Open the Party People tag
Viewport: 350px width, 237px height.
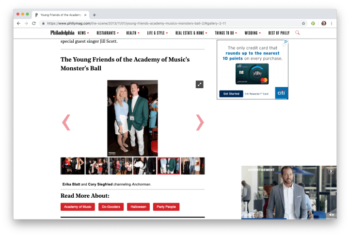click(x=166, y=206)
